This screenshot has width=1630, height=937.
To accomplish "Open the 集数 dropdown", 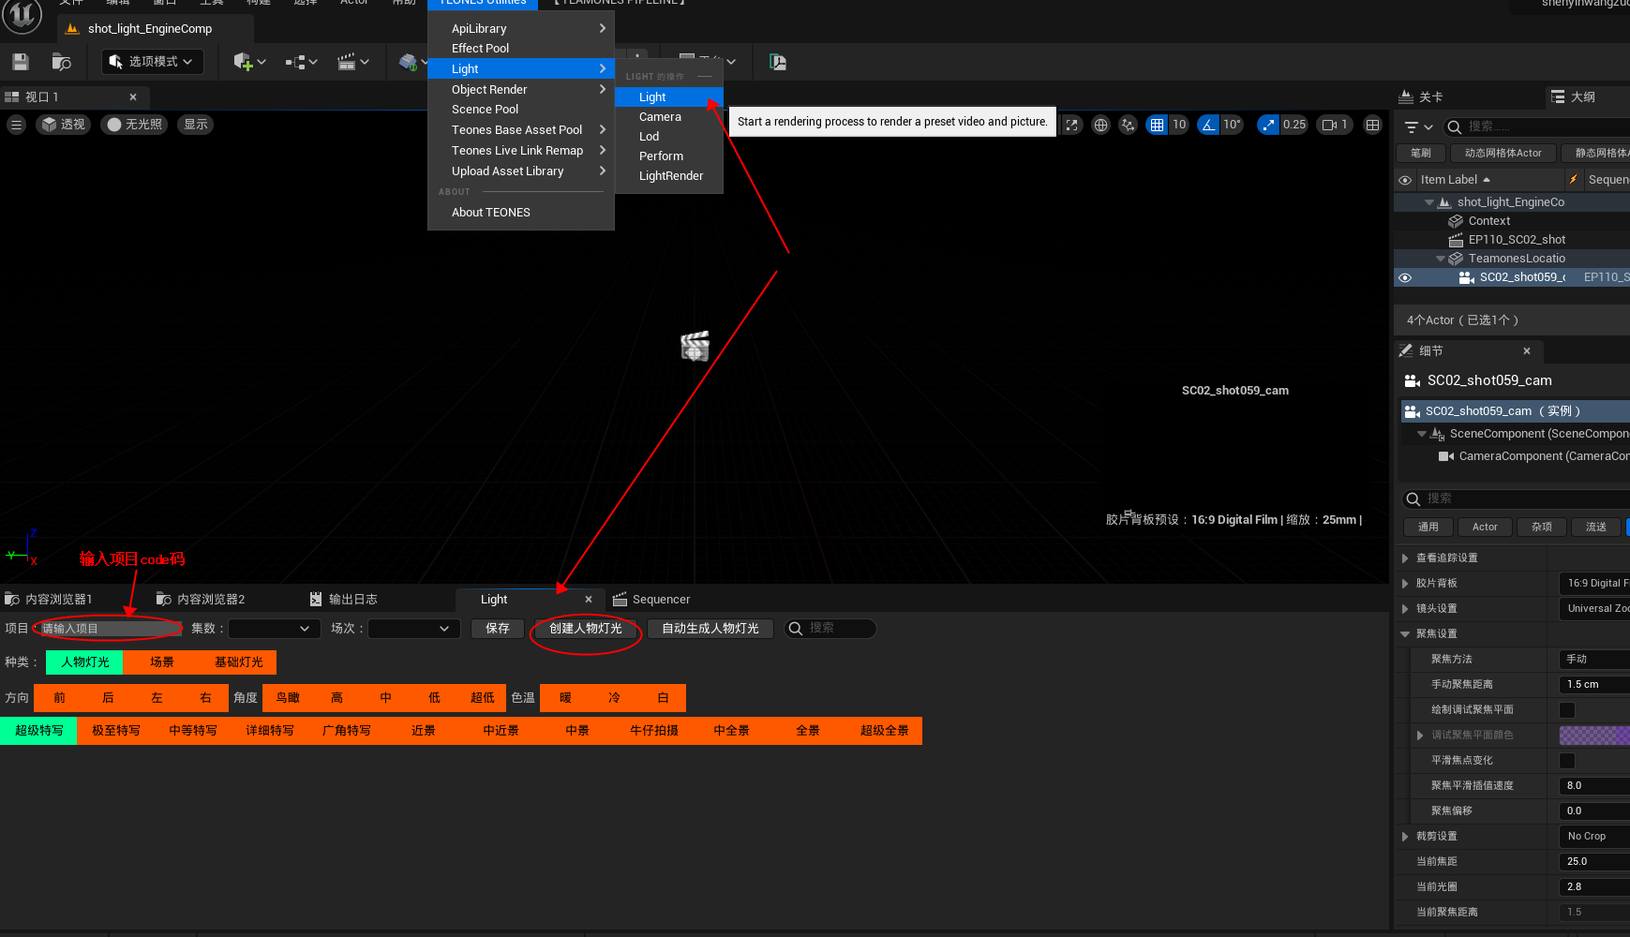I will [x=274, y=629].
